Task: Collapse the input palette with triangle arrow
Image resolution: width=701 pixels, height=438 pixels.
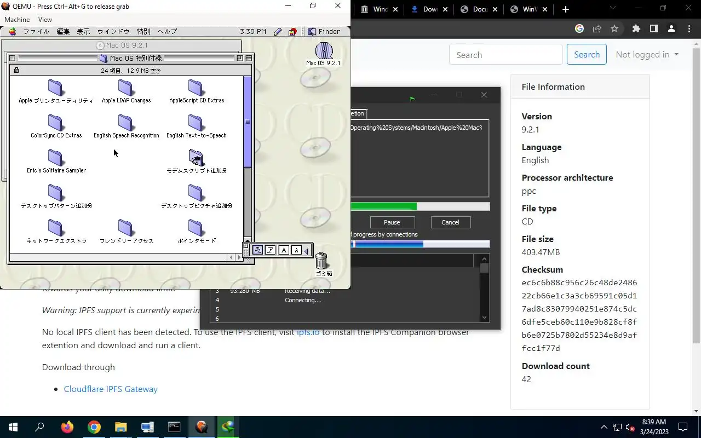Action: coord(307,251)
